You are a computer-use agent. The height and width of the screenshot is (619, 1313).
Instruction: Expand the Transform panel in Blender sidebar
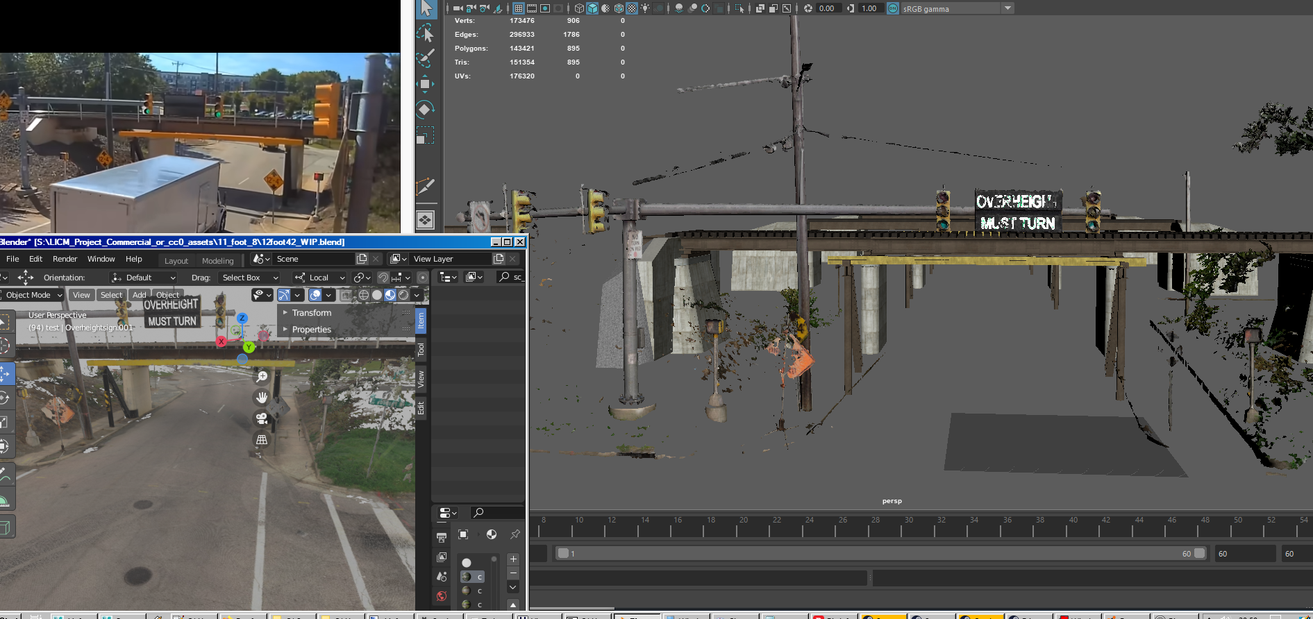coord(311,313)
